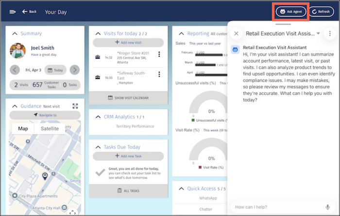Open Chatter from Quick Access

(x=206, y=209)
